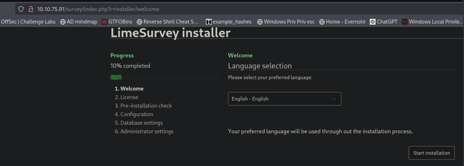
Task: Click the red Windows Local Privilege favicon
Action: coord(405,22)
